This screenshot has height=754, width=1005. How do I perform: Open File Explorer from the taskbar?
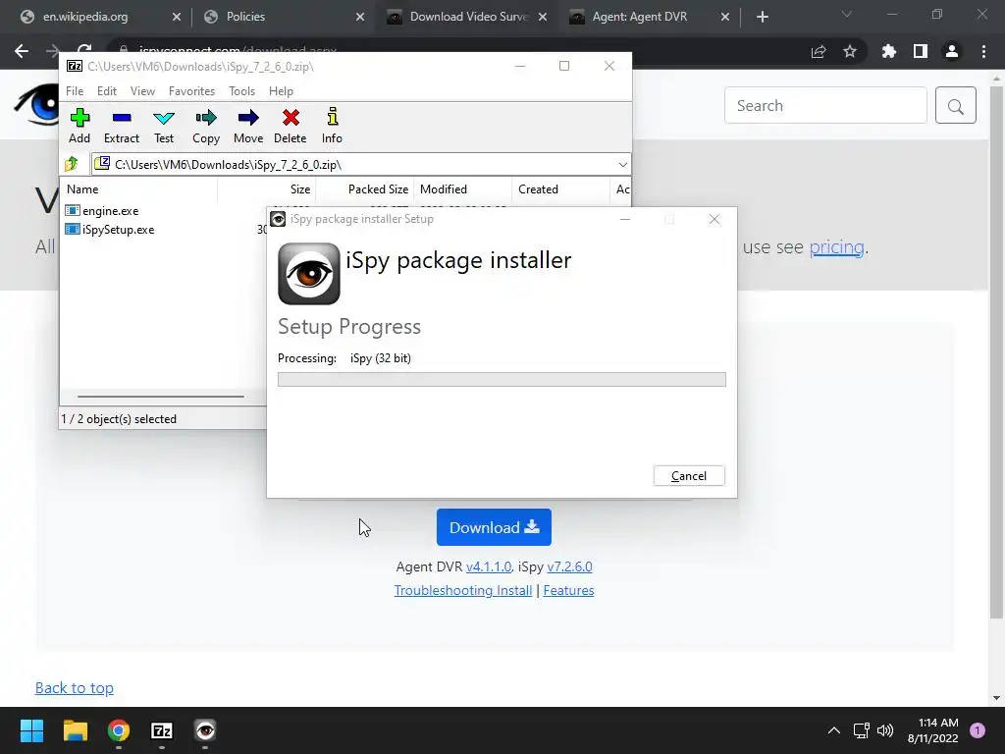[x=75, y=730]
